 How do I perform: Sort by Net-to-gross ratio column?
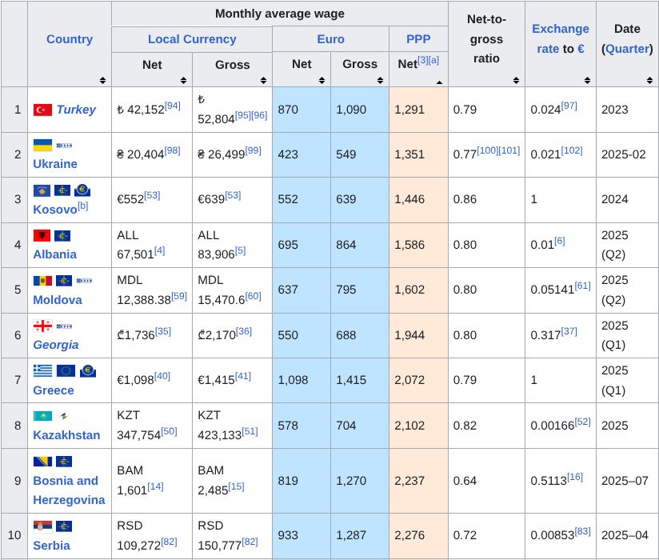coord(516,80)
